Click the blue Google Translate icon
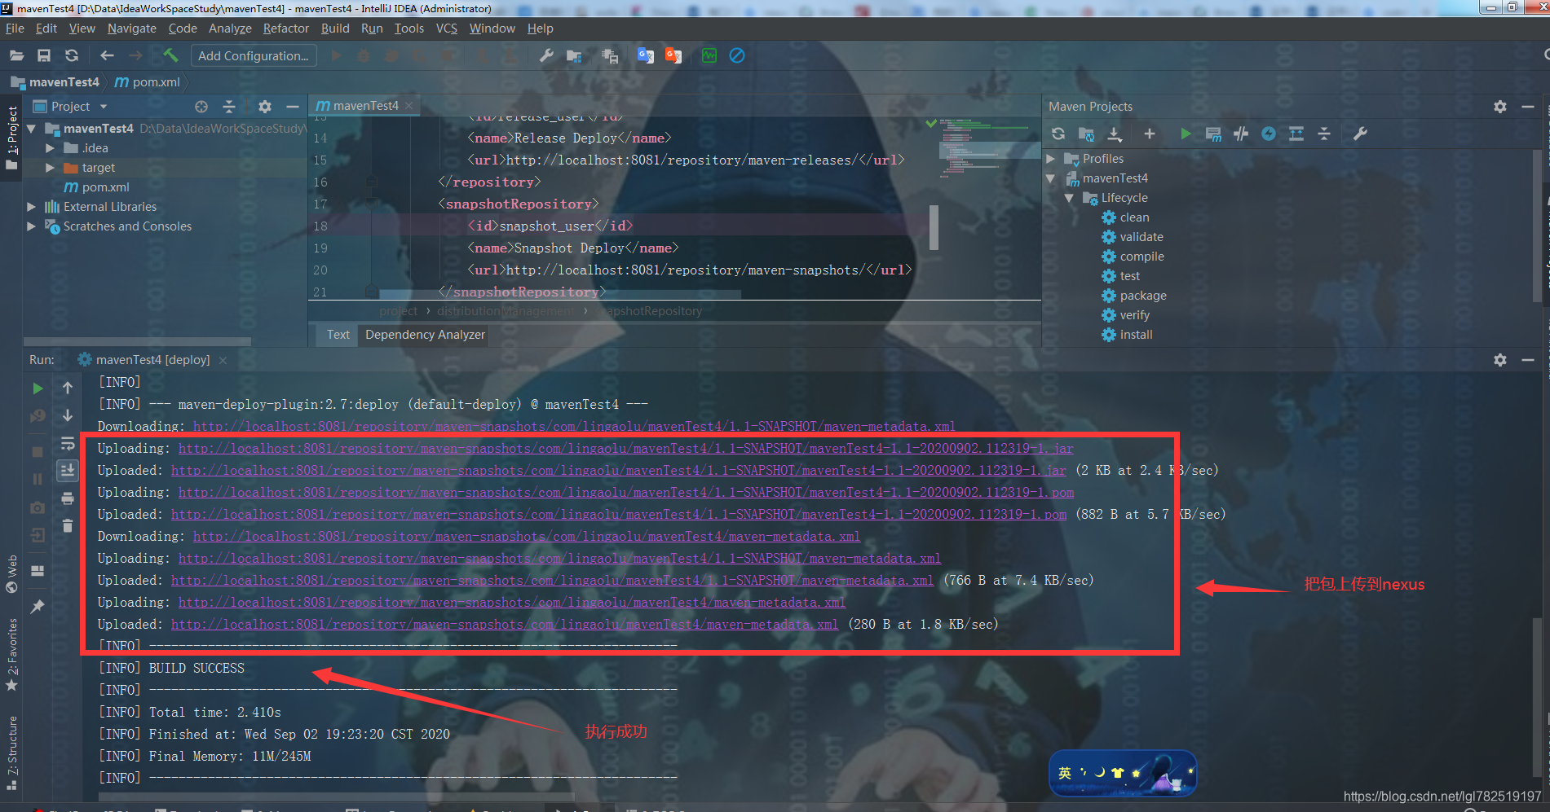 pos(646,55)
